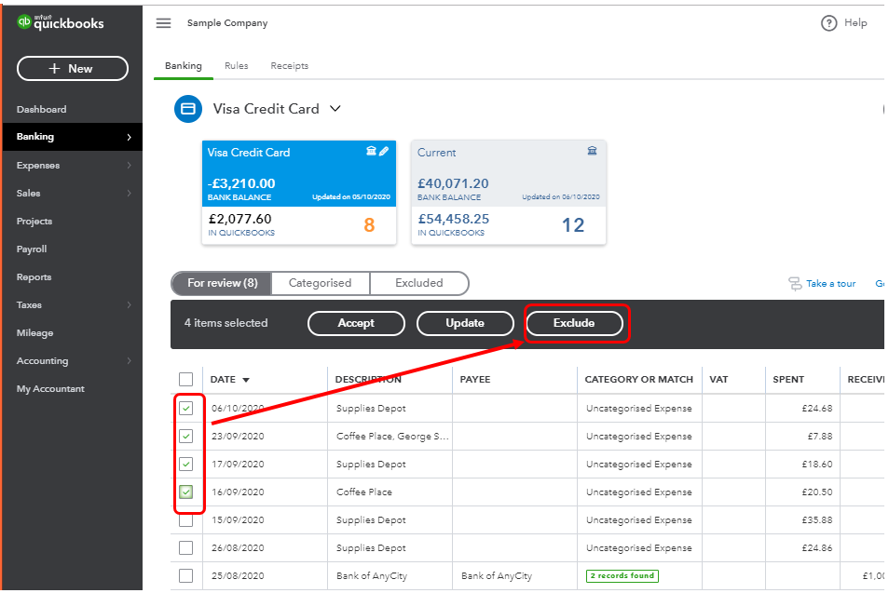This screenshot has width=889, height=593.
Task: Toggle the select-all checkbox in table header
Action: click(x=186, y=379)
